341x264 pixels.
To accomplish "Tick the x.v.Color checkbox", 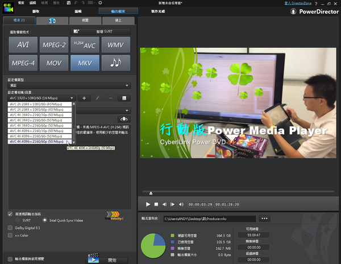I will (x=10, y=234).
